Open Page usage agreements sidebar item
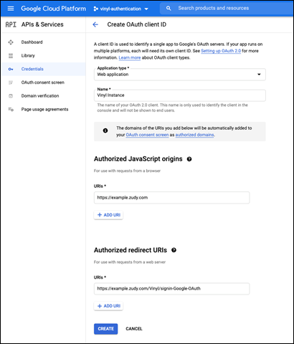294x344 pixels. click(x=43, y=110)
